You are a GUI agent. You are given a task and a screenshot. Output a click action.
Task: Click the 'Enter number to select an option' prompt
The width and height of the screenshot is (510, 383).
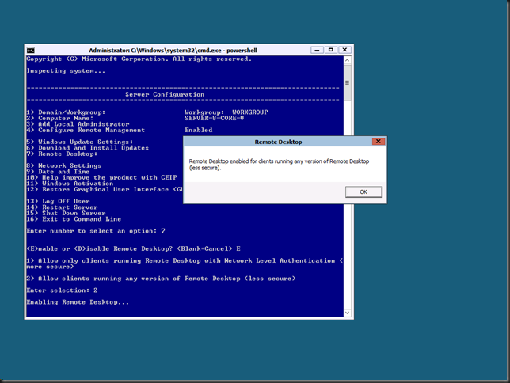96,231
